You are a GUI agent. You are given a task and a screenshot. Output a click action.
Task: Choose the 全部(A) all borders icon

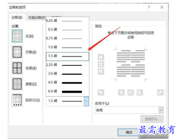point(17,68)
